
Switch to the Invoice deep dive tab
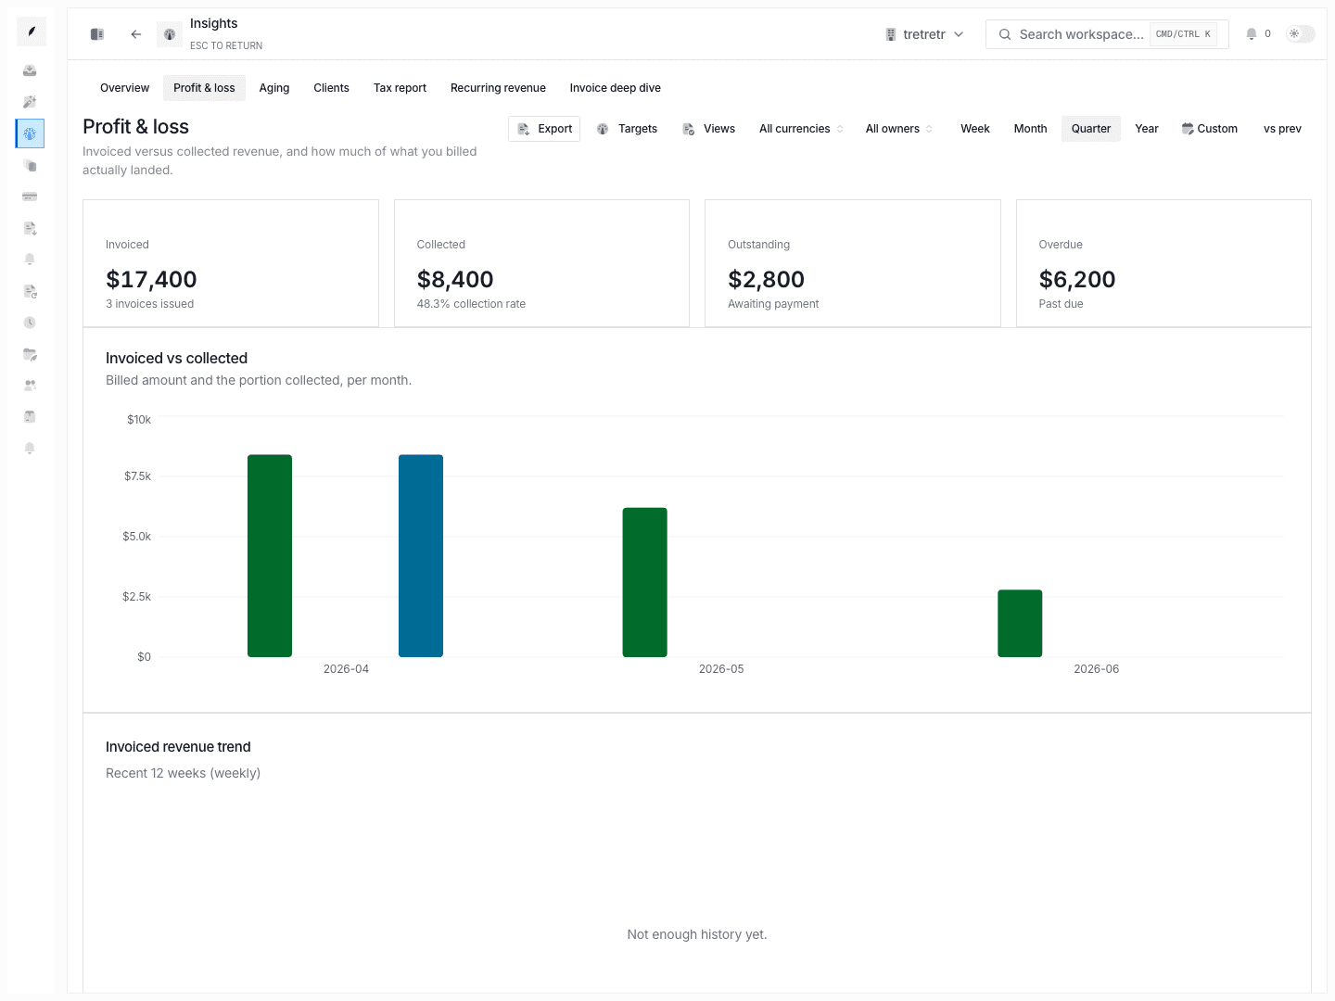(x=616, y=88)
